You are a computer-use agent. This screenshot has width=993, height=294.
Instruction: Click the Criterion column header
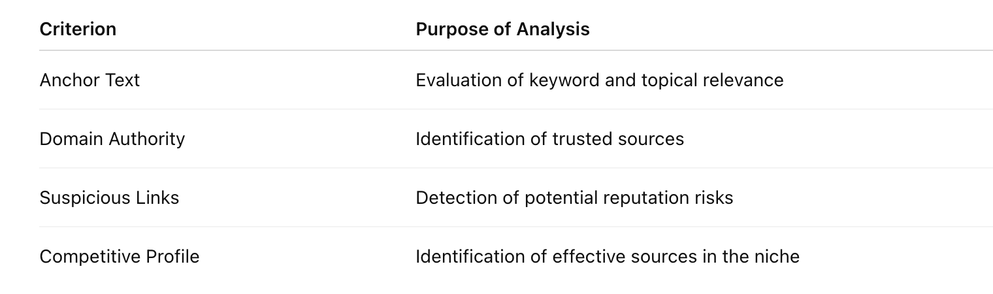tap(78, 29)
